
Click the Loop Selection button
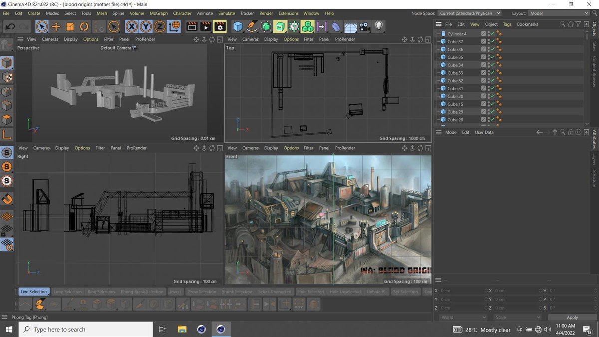[x=67, y=292]
